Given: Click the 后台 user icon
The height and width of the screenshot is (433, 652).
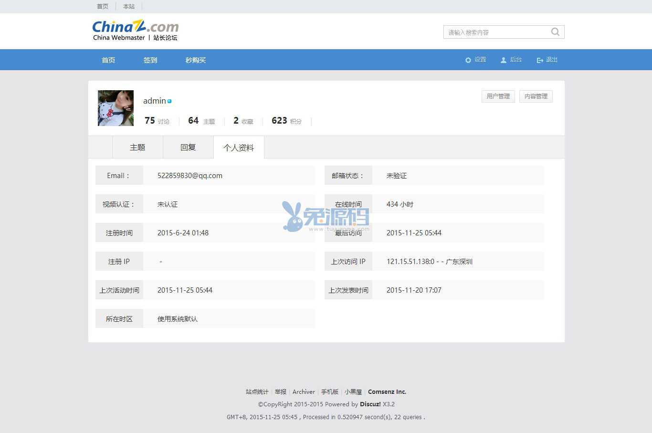Looking at the screenshot, I should [x=504, y=60].
